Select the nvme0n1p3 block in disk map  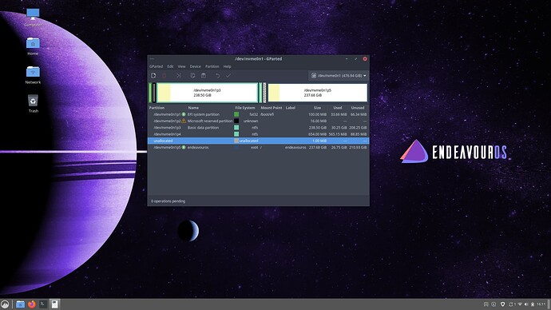coord(207,93)
